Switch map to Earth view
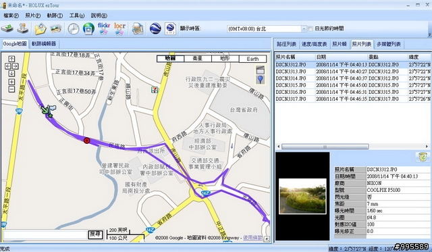 tap(252, 59)
